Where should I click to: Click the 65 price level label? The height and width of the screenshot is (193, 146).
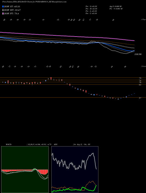[x=140, y=85]
